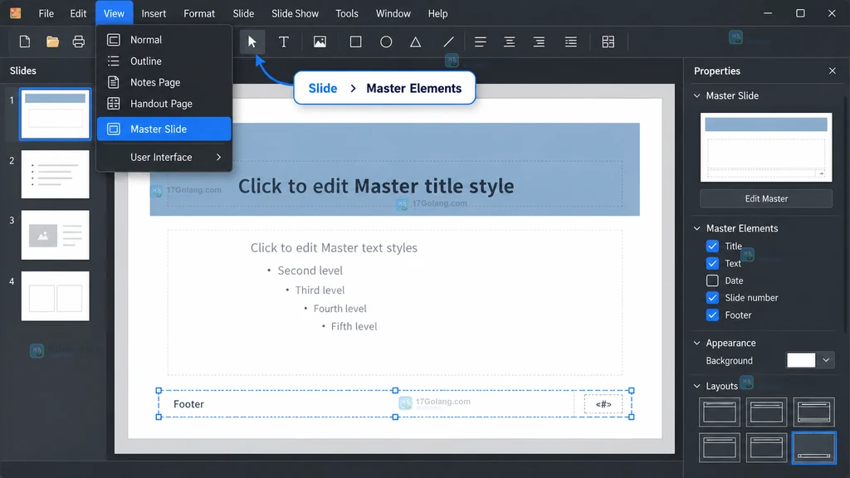Click the 'Third level' bullet text
Viewport: 850px width, 478px height.
320,290
